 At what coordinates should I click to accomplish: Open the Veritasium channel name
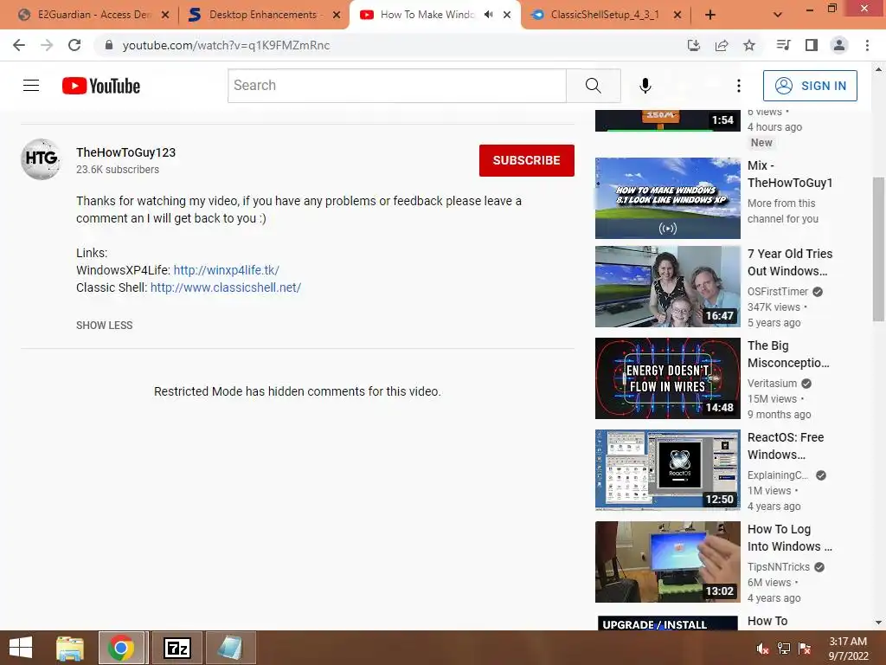(x=773, y=384)
